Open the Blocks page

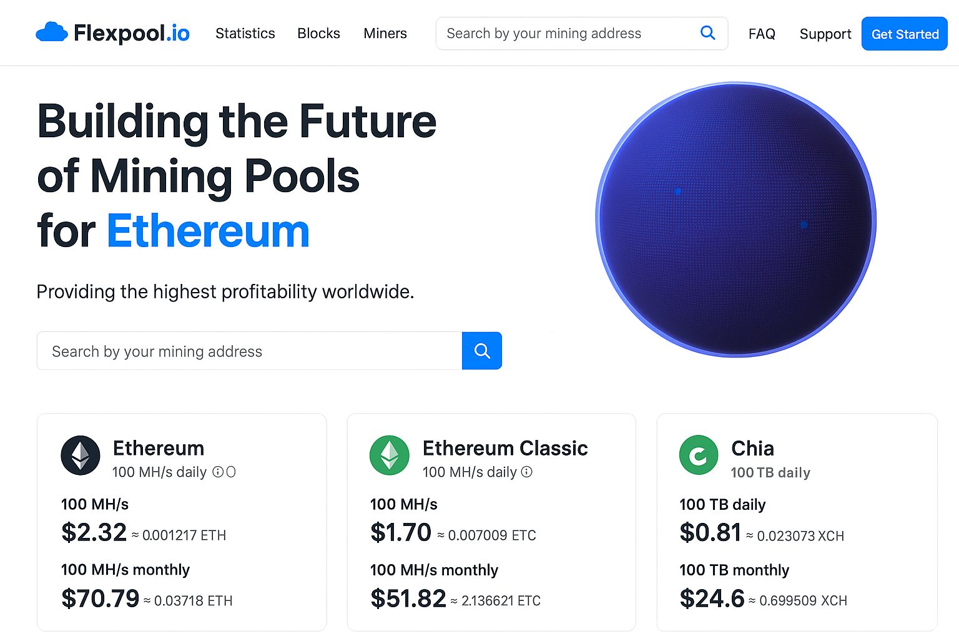[318, 34]
